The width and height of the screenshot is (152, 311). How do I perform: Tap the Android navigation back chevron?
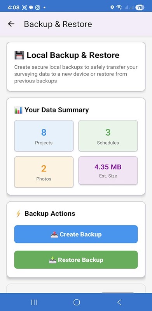pyautogui.click(x=119, y=302)
